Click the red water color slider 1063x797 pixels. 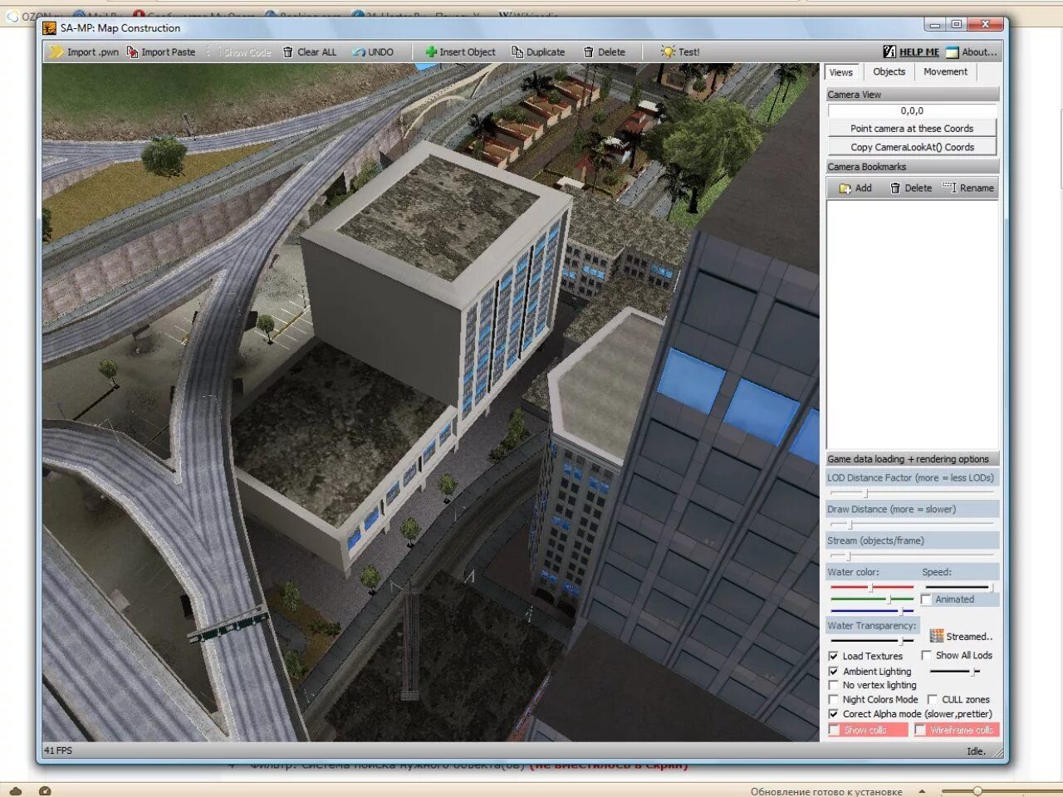click(872, 588)
